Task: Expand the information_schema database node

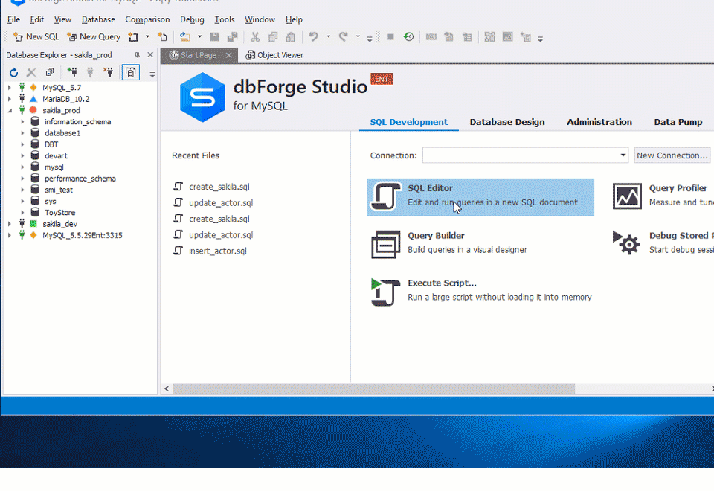Action: [22, 121]
